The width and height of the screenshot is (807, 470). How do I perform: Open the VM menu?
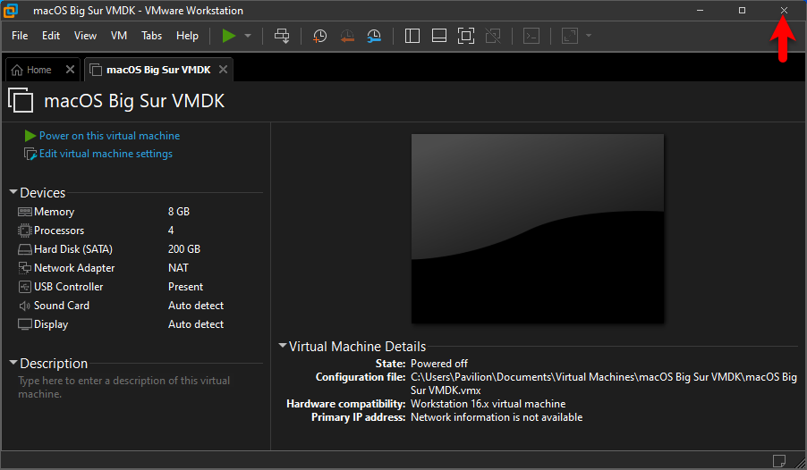(x=119, y=36)
